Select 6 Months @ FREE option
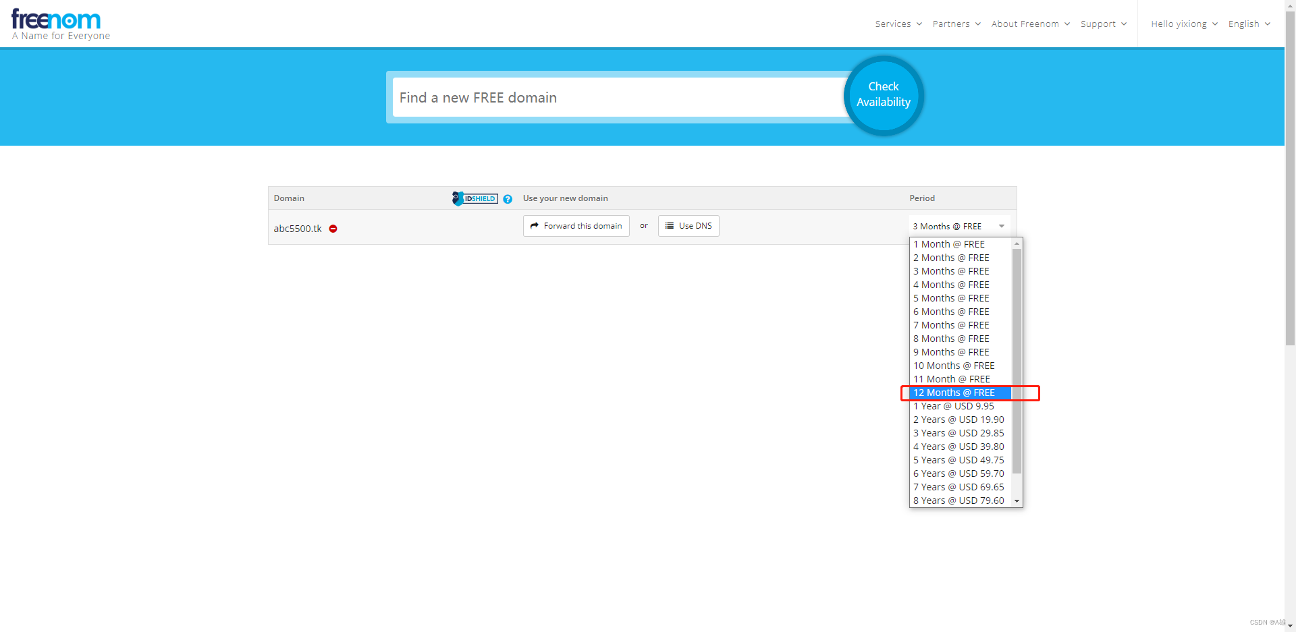This screenshot has height=632, width=1296. (961, 312)
